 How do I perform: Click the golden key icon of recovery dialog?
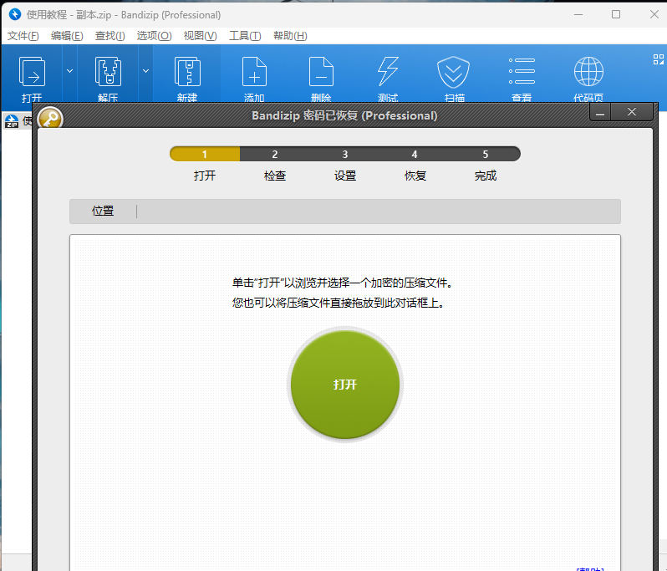pyautogui.click(x=50, y=119)
